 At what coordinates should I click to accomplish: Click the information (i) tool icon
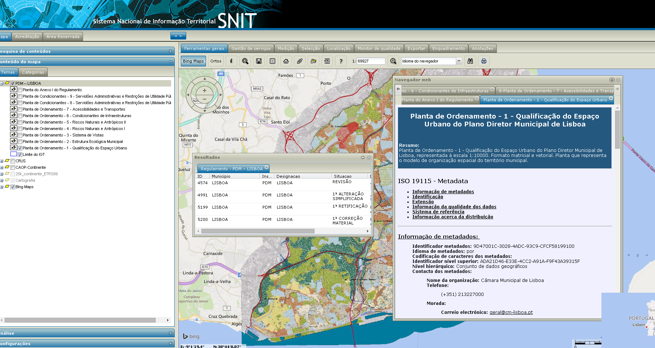point(231,61)
